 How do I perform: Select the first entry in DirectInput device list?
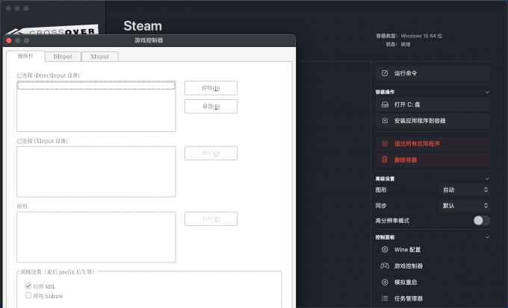click(96, 86)
